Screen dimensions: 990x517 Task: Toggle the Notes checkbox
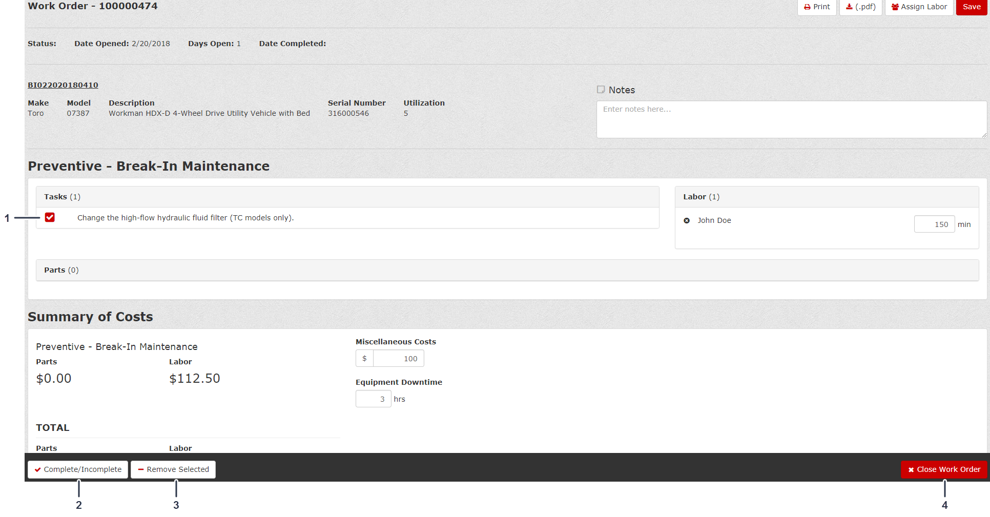pos(601,90)
